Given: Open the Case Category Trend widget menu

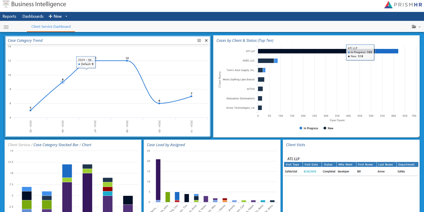Looking at the screenshot, I should click(199, 40).
